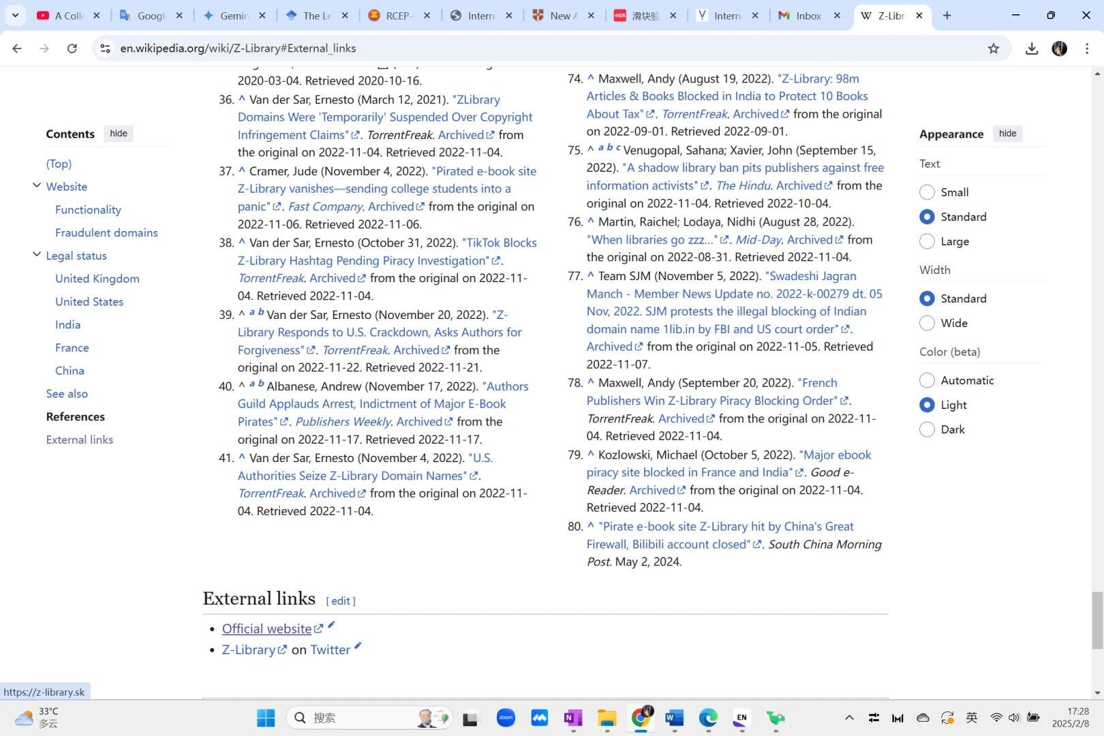
Task: Select Dark color mode
Action: [927, 429]
